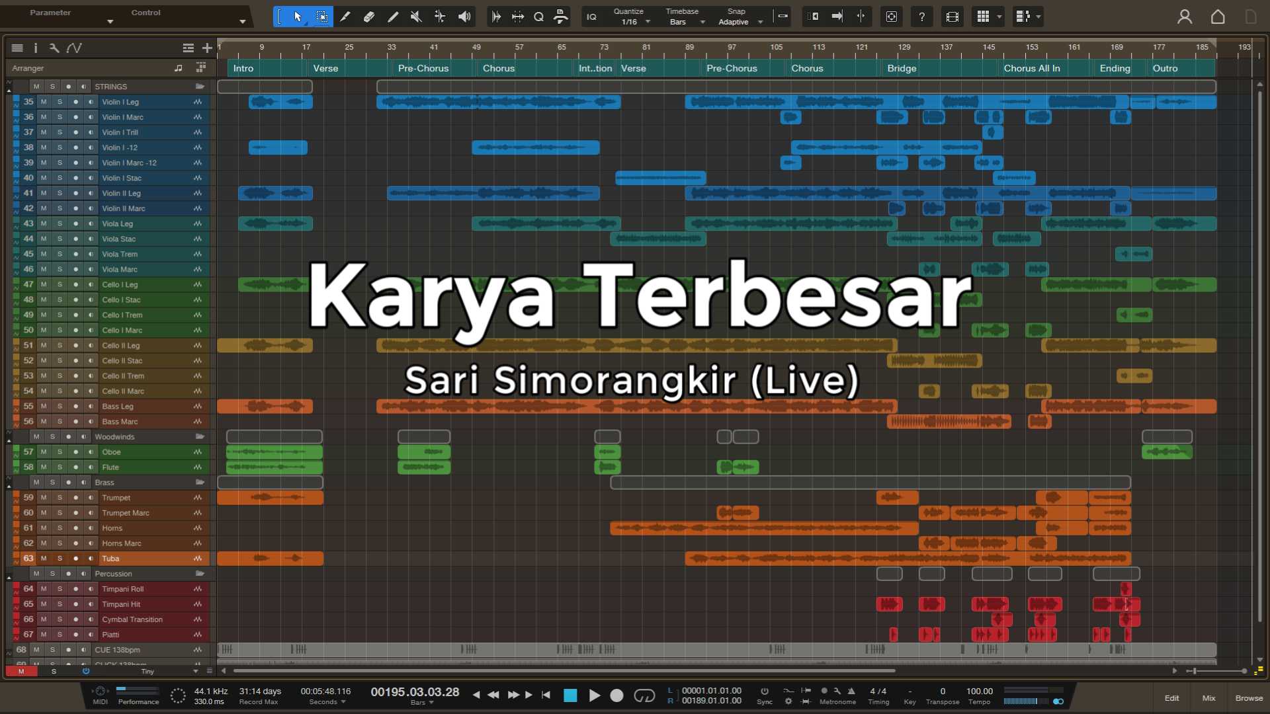
Task: Open the Mix view tab
Action: (x=1208, y=698)
